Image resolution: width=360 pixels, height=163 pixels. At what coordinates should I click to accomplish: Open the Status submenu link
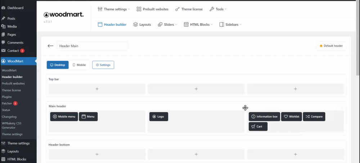coord(6,110)
